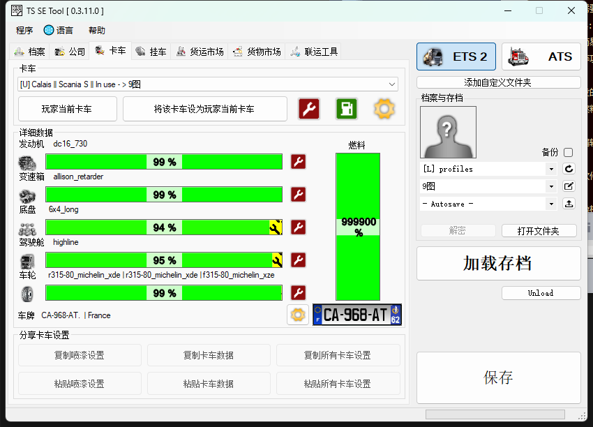
Task: Click the red wrench repair-all truck icon
Action: point(309,109)
